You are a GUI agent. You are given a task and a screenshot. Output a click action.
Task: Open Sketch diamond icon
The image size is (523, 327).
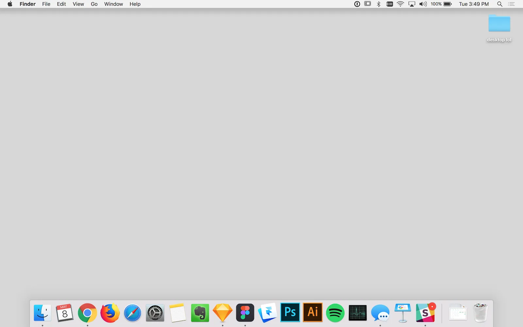[x=223, y=313]
